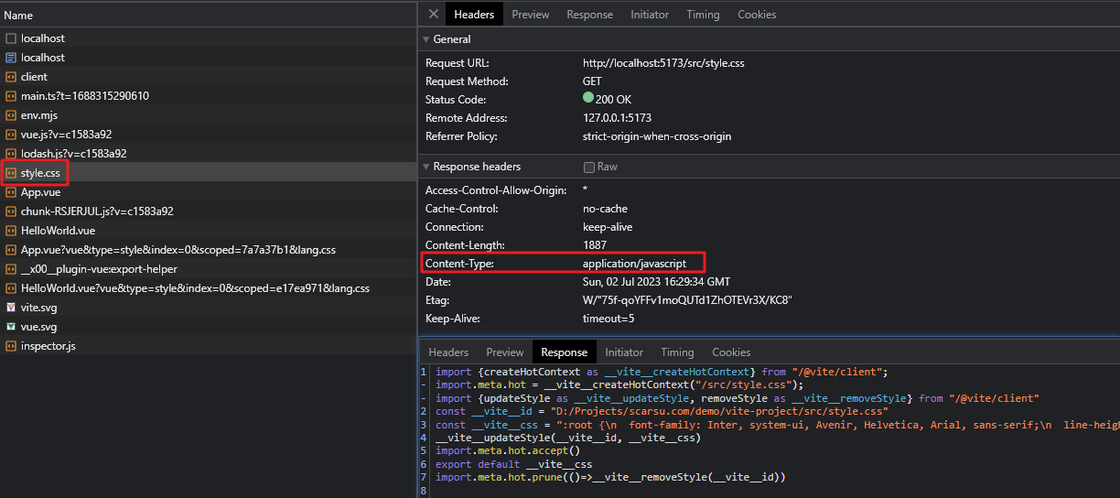Click the style.css file type icon
Screen dimensions: 1120x498
[11, 173]
